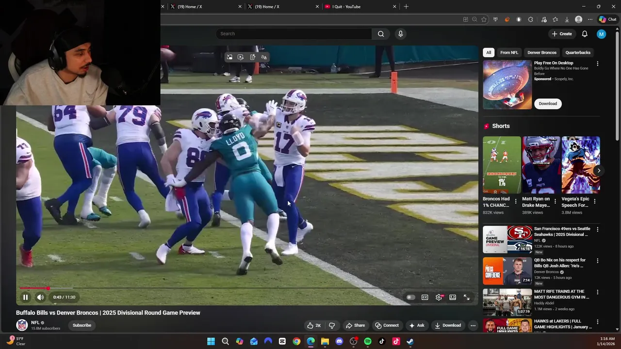Image resolution: width=621 pixels, height=349 pixels.
Task: Show next Shorts with arrow
Action: click(599, 171)
